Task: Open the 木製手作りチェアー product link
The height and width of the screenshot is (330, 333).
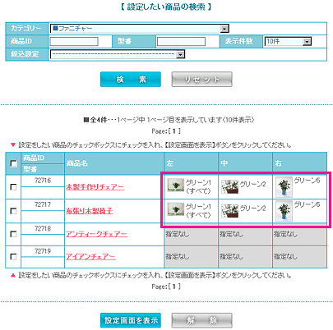Action: [x=95, y=187]
